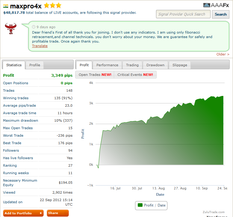Click the 0 pips open positions value

point(66,83)
